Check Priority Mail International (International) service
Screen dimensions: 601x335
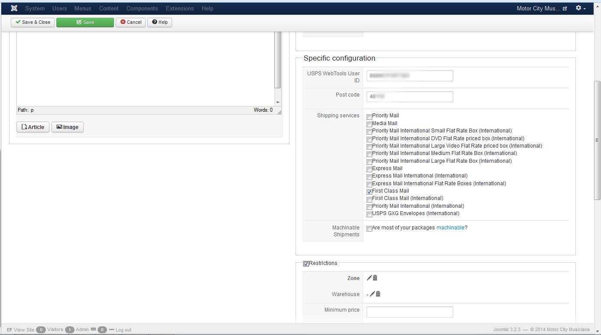(x=369, y=207)
